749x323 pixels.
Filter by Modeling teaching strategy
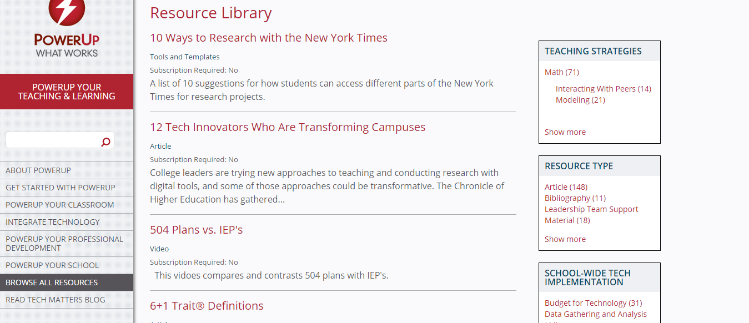(571, 99)
